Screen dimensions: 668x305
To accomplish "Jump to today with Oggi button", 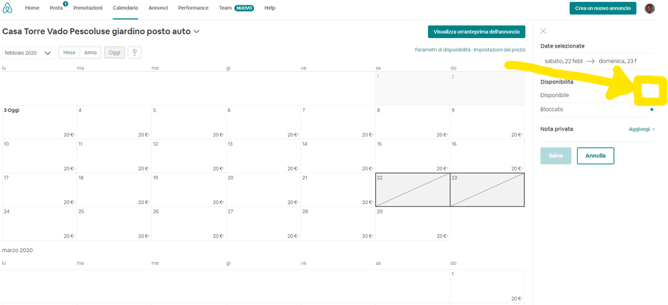I will point(114,53).
